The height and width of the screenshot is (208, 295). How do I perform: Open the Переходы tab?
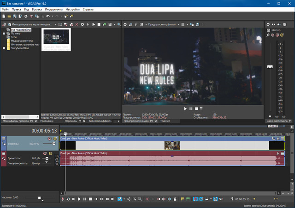[x=71, y=121]
